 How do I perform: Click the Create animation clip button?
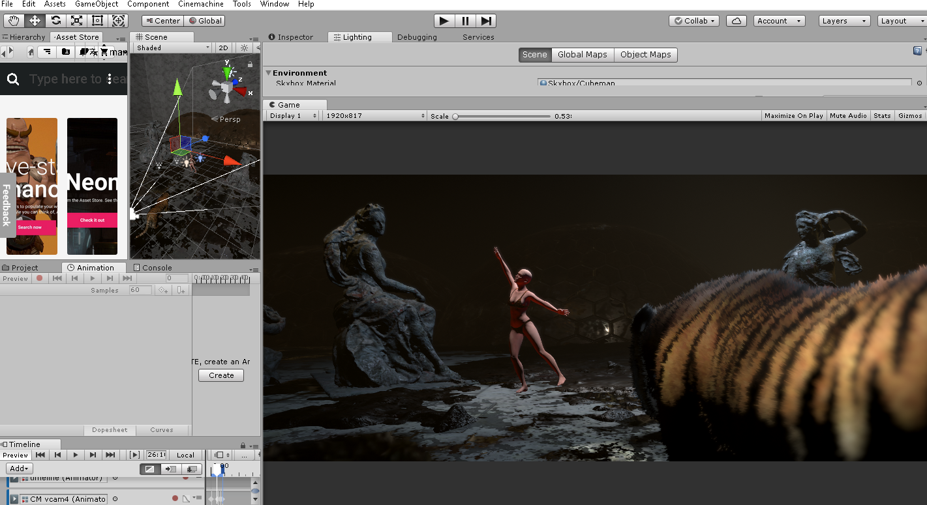pos(221,375)
